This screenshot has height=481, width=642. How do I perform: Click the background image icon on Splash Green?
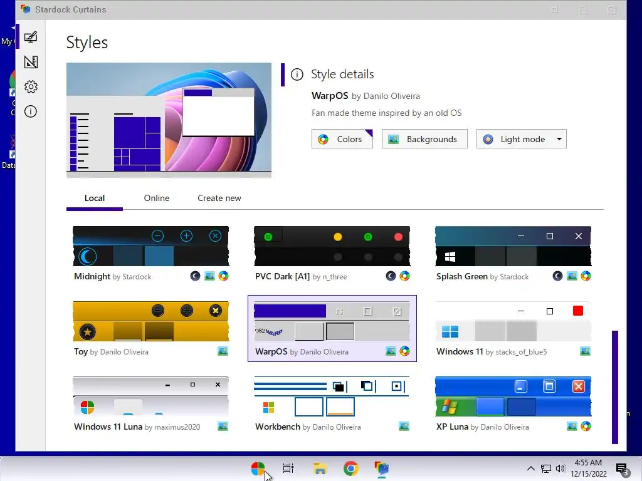[572, 276]
